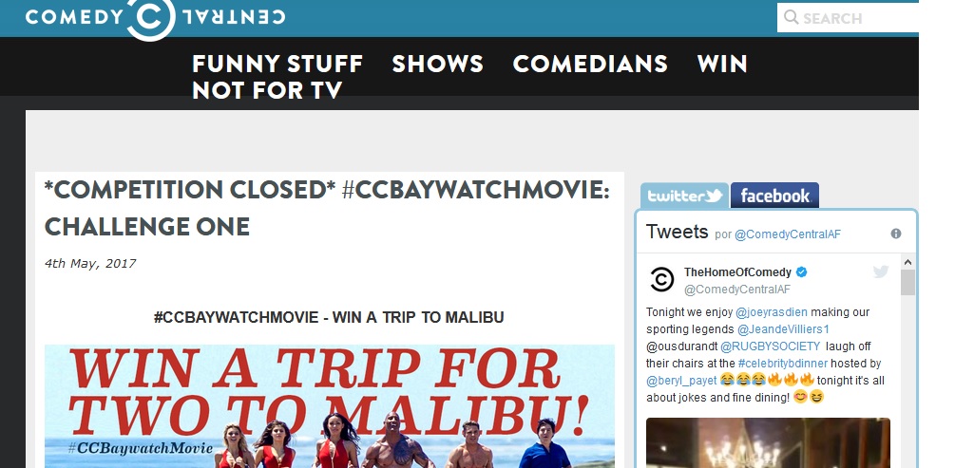This screenshot has width=955, height=468.
Task: Click the Comedy Central logo
Action: (x=155, y=18)
